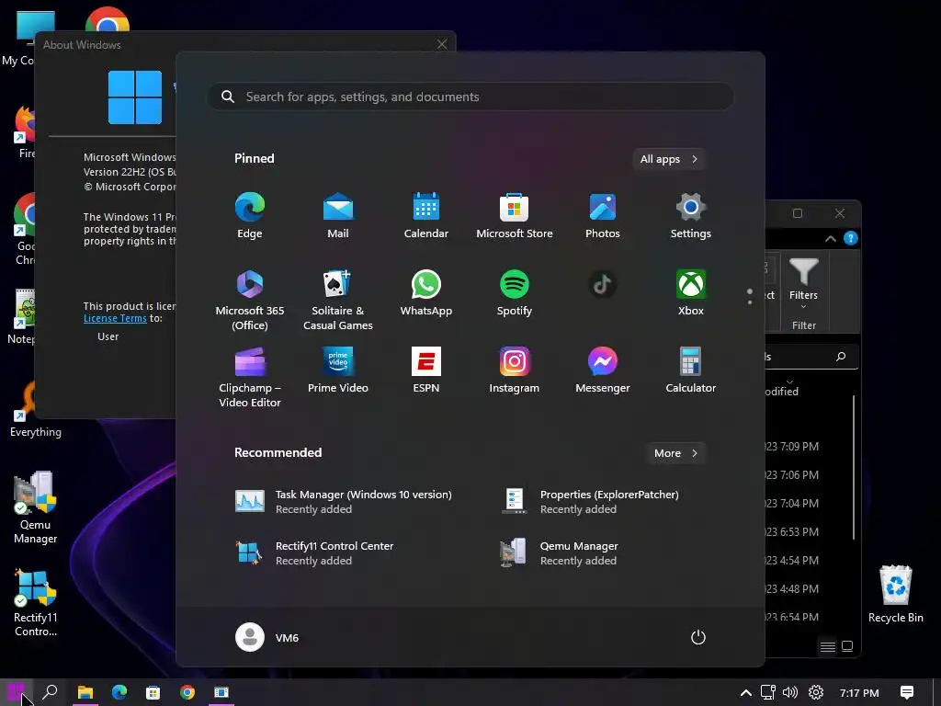Open the Calendar app
The height and width of the screenshot is (706, 941).
(x=426, y=216)
